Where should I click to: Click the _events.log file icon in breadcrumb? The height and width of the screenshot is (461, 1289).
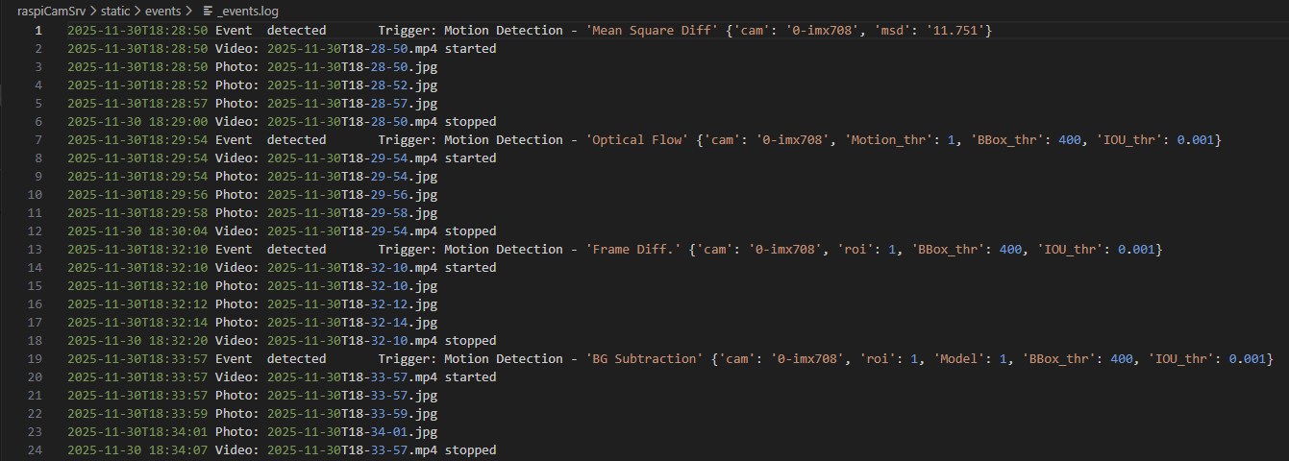[208, 10]
